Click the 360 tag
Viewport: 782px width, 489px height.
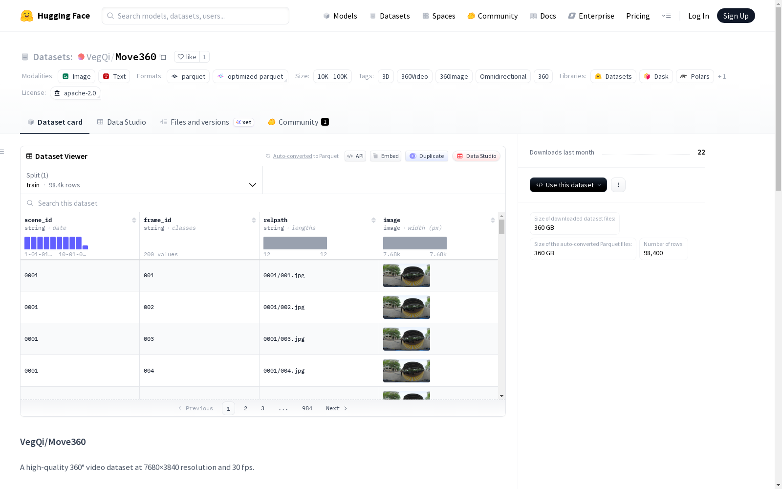click(543, 76)
